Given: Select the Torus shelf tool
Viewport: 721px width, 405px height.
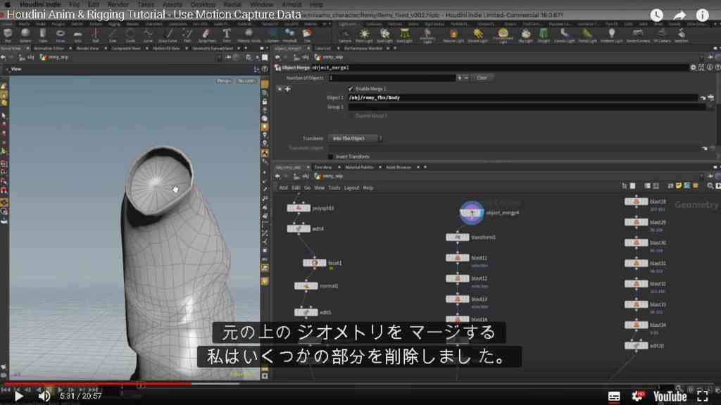Looking at the screenshot, I should click(61, 35).
